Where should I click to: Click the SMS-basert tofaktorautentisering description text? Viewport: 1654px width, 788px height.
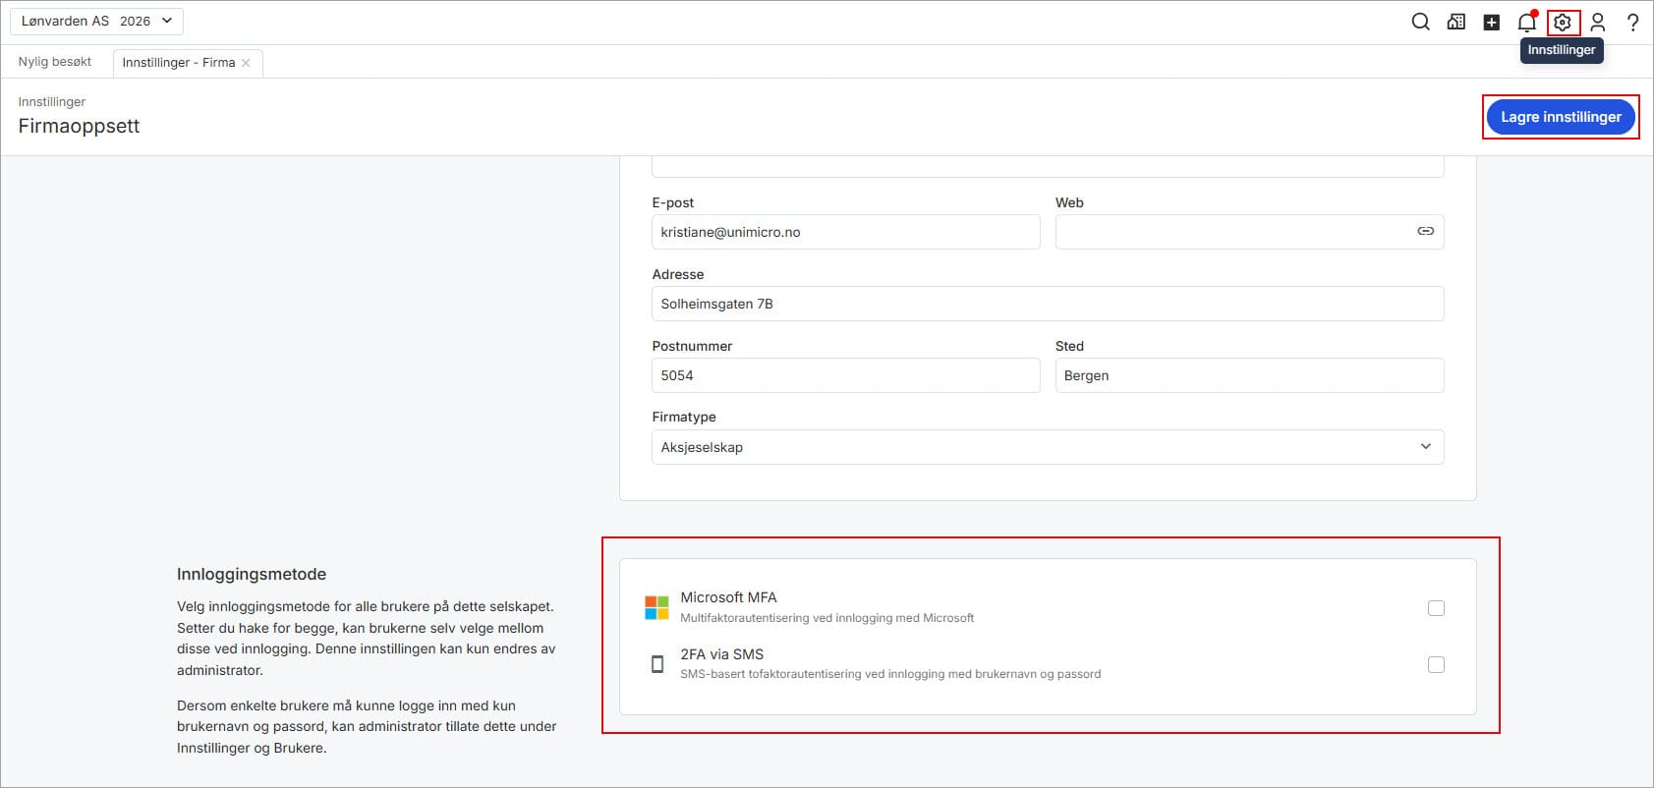(x=890, y=674)
